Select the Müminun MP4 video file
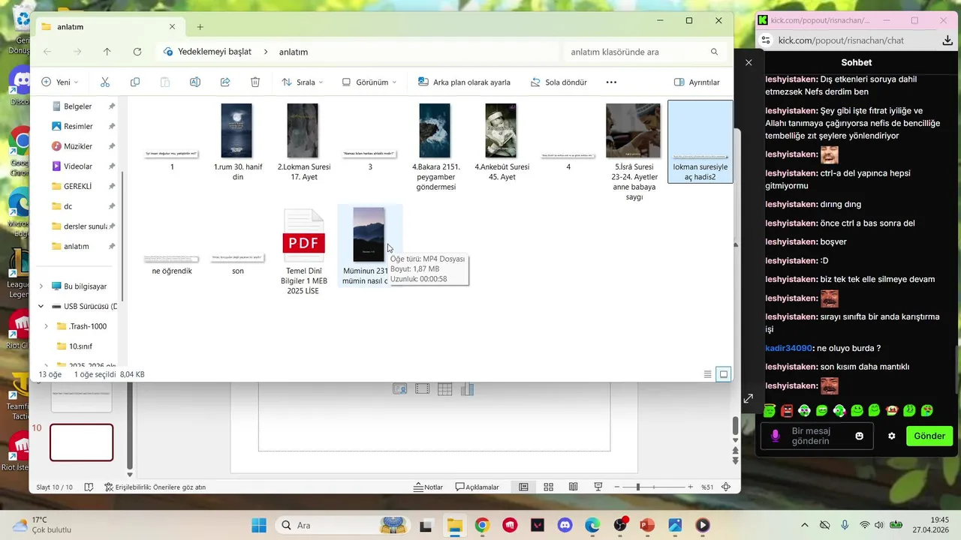 point(369,246)
